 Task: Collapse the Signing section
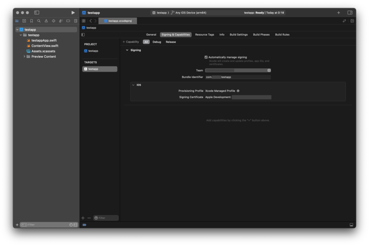pyautogui.click(x=127, y=50)
